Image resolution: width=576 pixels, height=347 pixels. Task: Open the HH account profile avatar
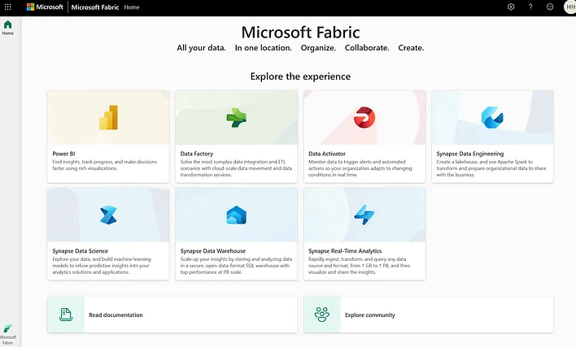click(569, 7)
